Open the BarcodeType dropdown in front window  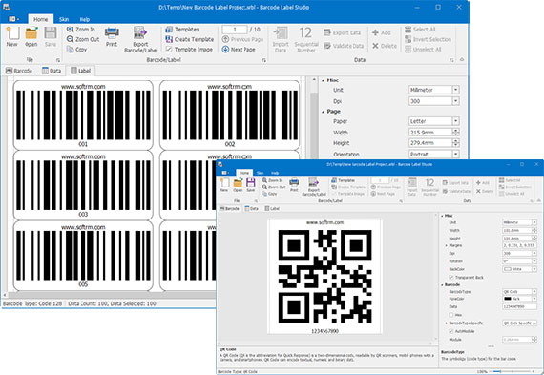[x=534, y=292]
